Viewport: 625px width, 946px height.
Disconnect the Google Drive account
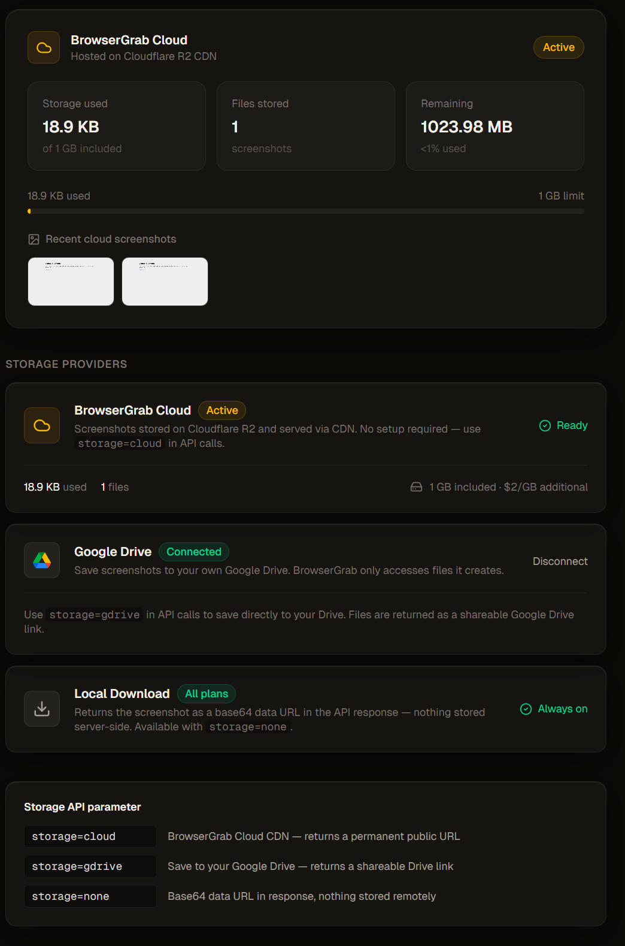coord(560,561)
